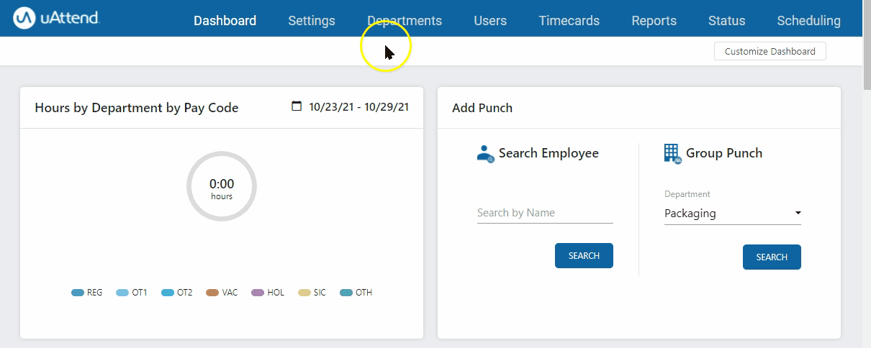Open the Settings menu
The height and width of the screenshot is (348, 871).
(x=311, y=21)
